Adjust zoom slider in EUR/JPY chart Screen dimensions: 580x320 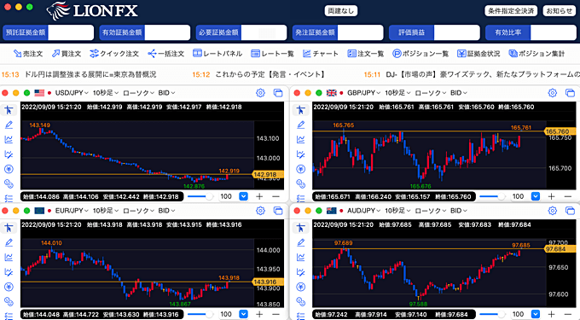point(200,314)
